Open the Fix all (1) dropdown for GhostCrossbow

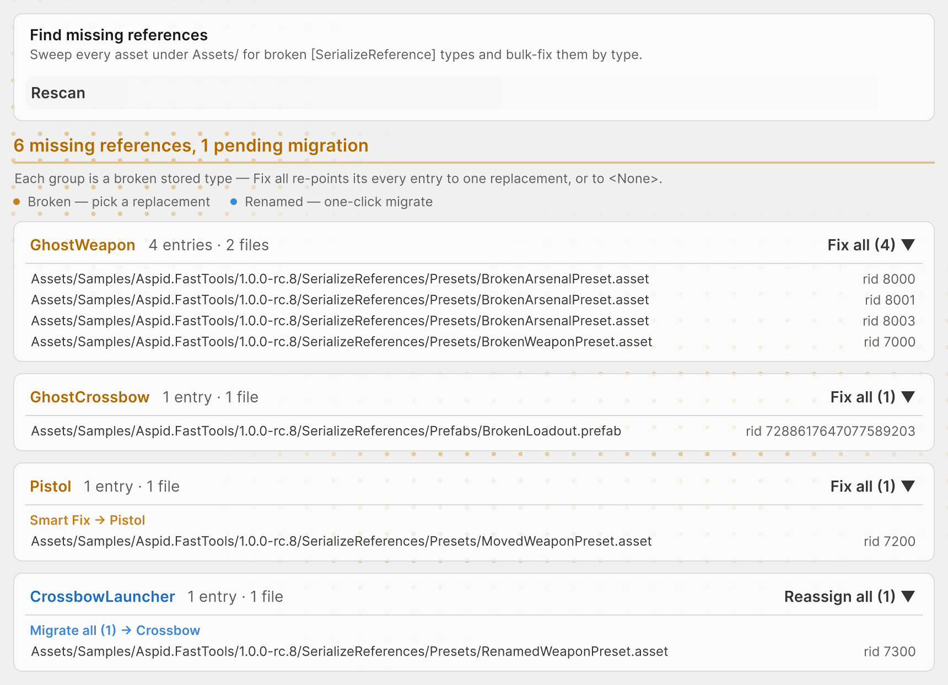pyautogui.click(x=872, y=397)
